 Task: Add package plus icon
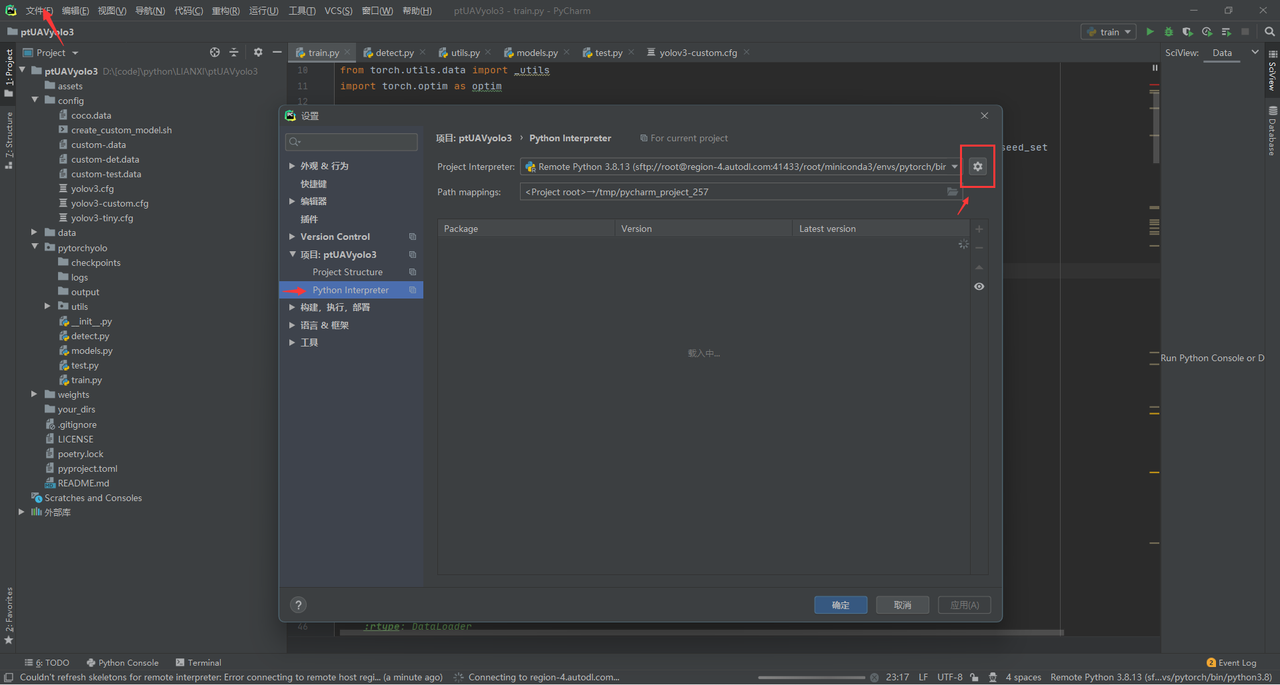click(979, 229)
